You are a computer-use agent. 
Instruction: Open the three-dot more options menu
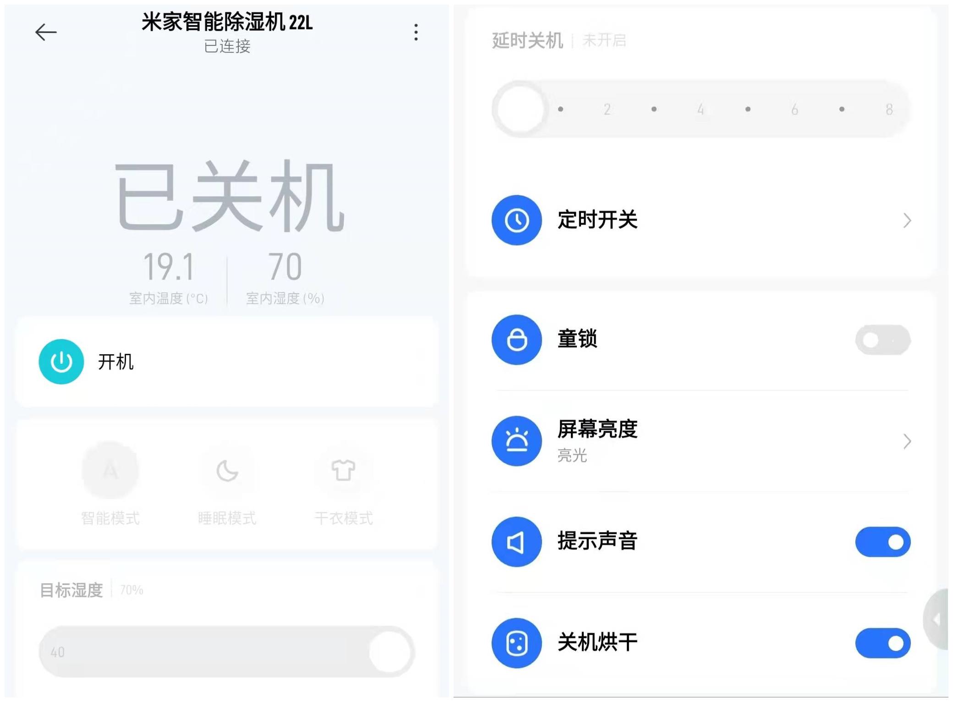coord(416,32)
